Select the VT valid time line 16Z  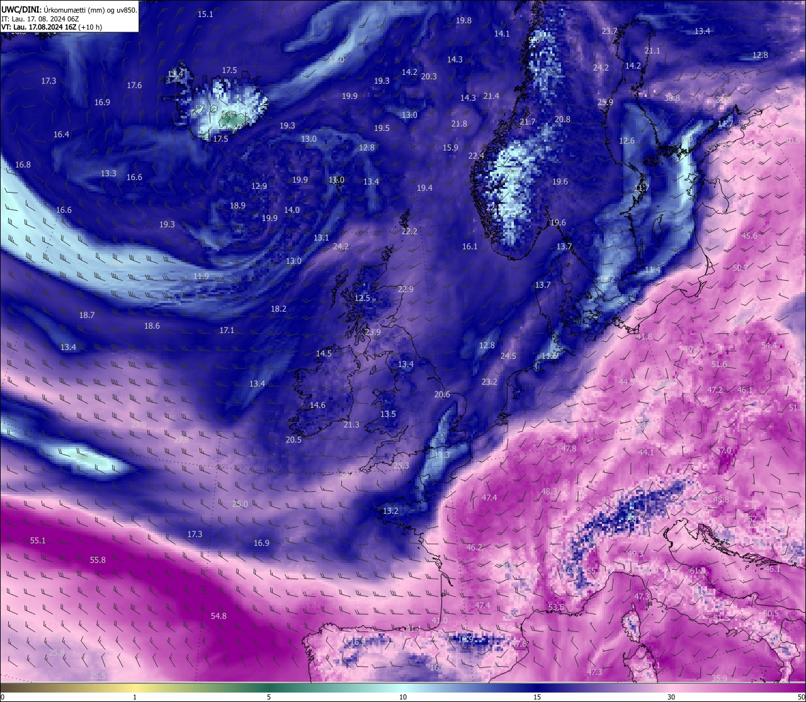pos(52,27)
